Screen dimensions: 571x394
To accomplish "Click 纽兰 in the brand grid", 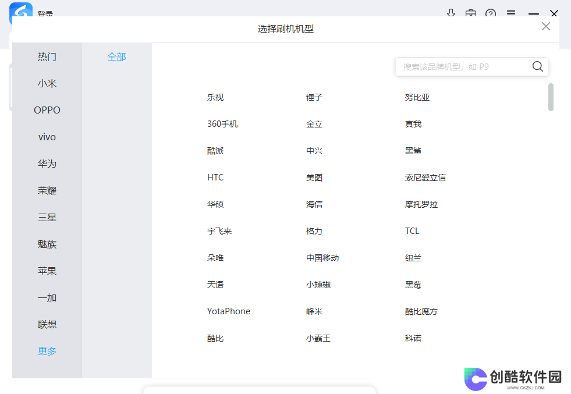I will pyautogui.click(x=413, y=258).
